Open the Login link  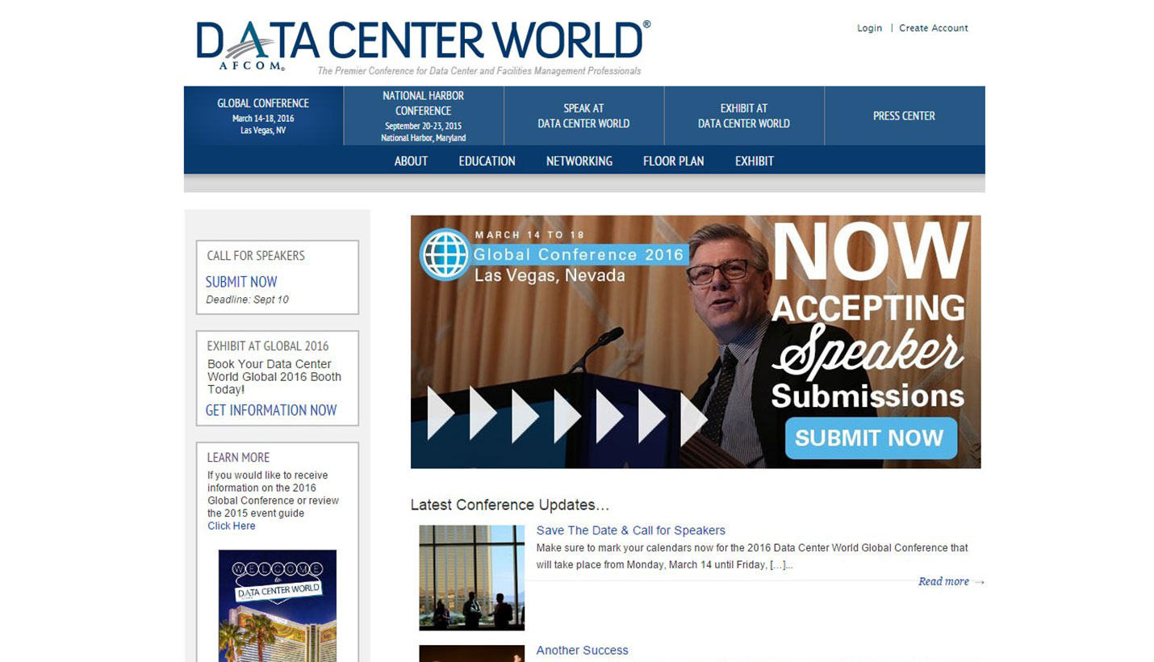(x=869, y=28)
